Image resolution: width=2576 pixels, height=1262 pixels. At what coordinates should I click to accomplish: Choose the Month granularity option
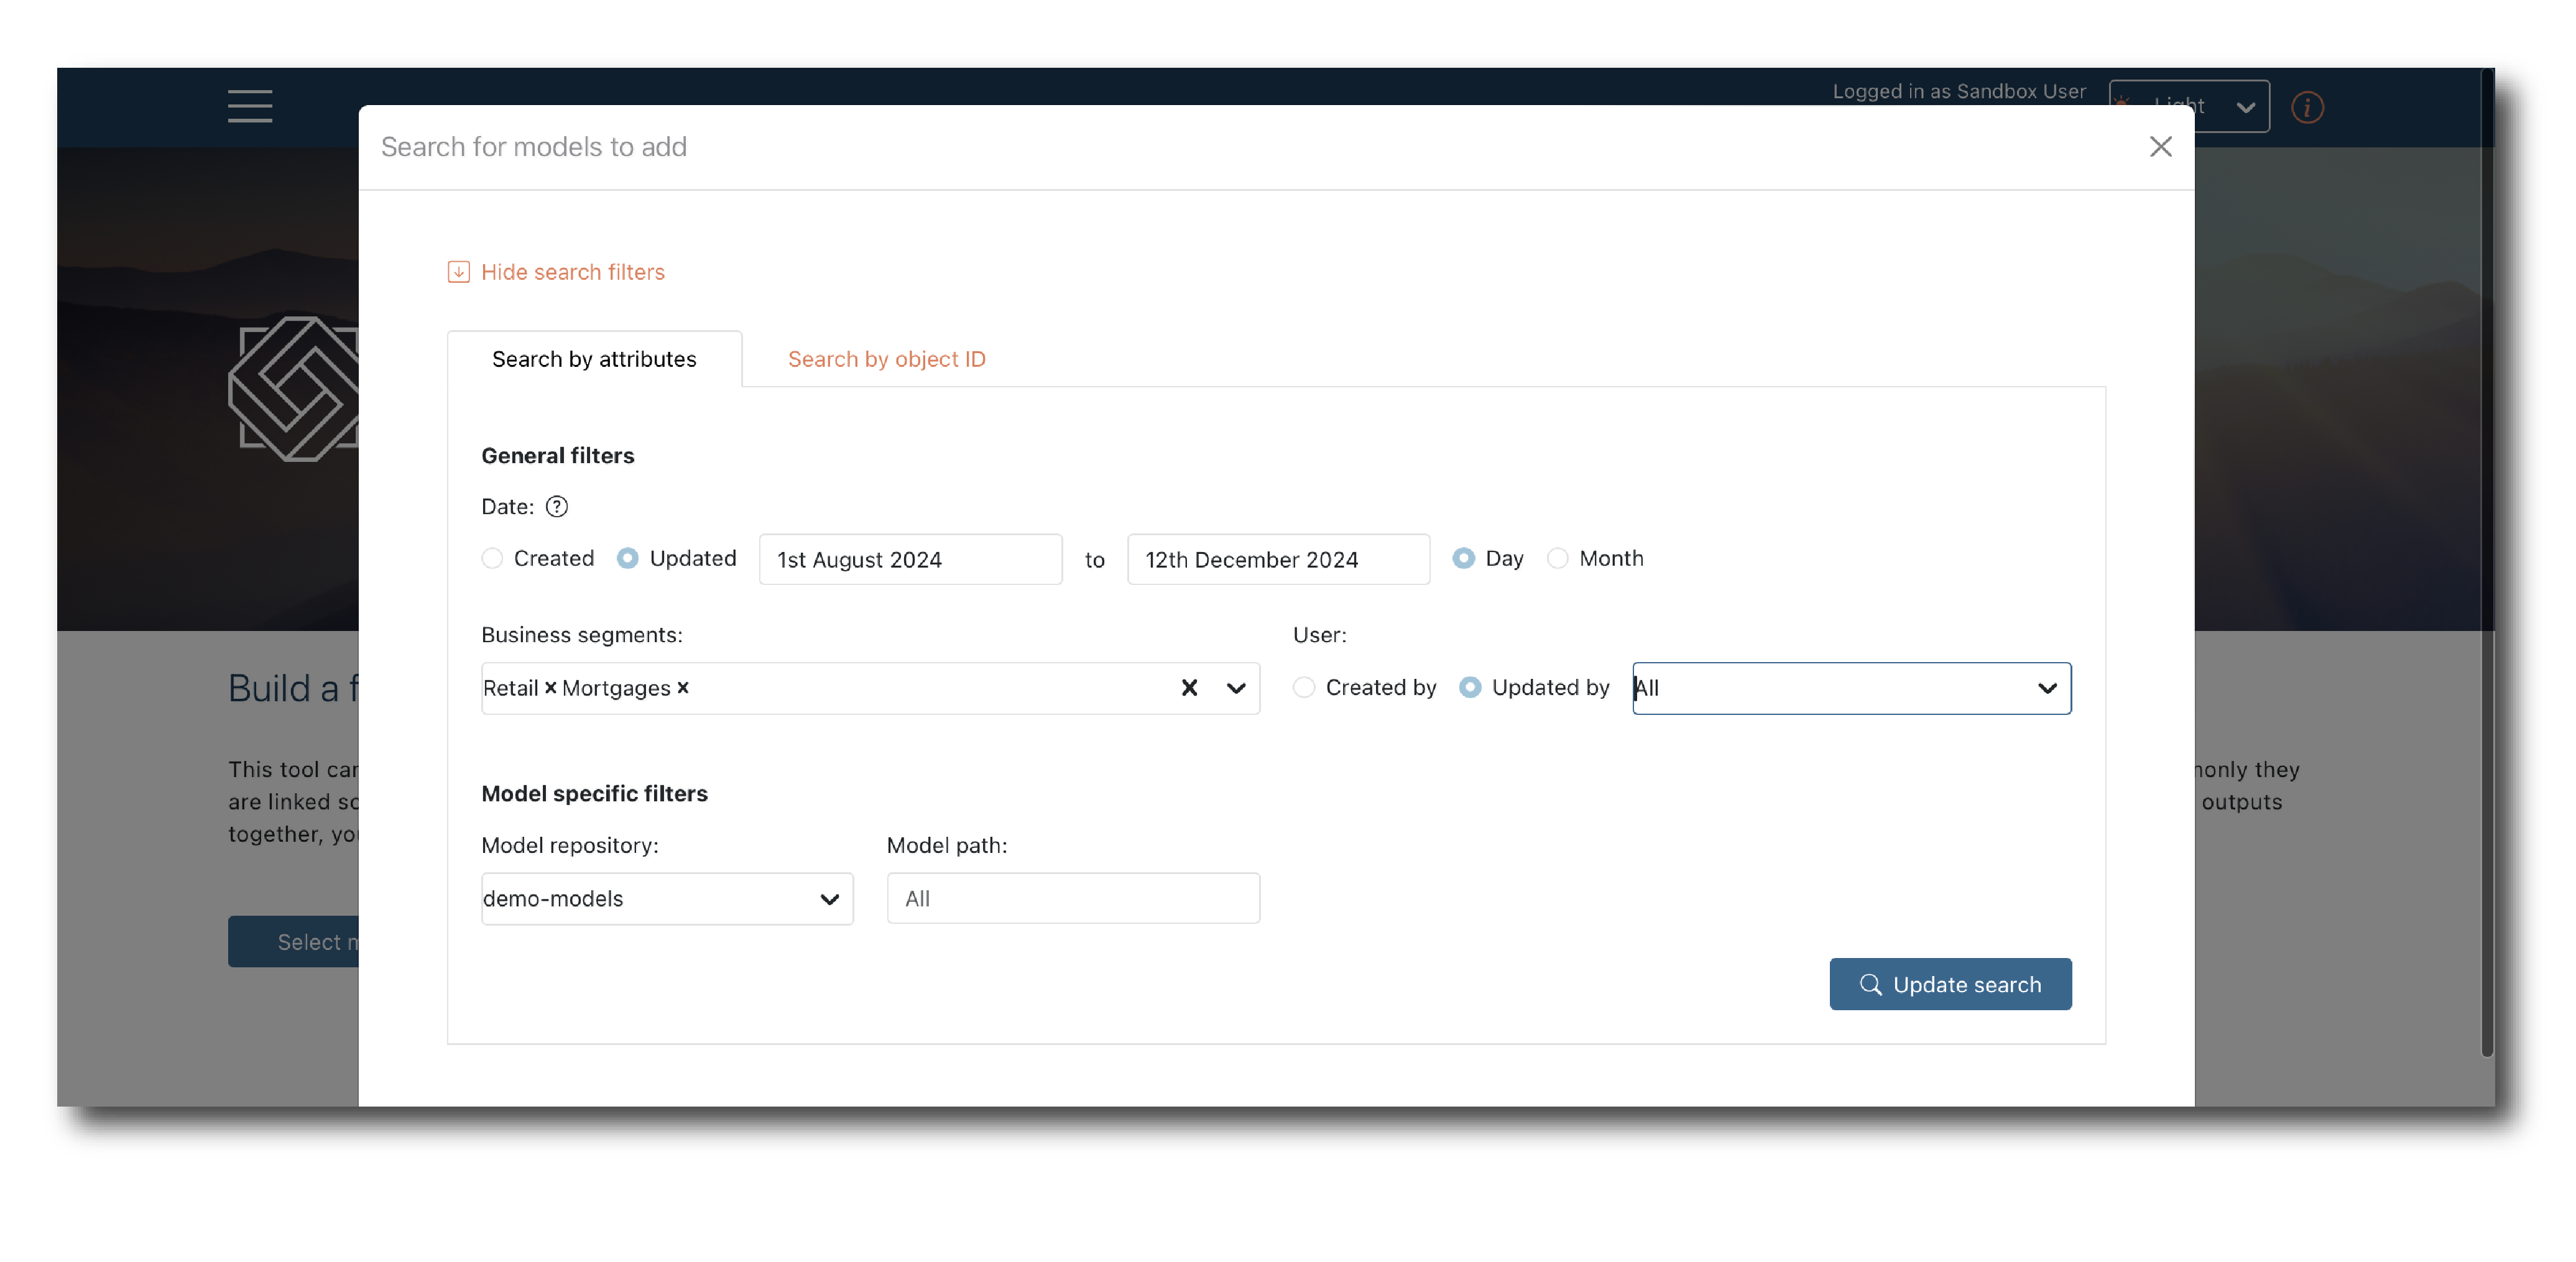click(1557, 558)
